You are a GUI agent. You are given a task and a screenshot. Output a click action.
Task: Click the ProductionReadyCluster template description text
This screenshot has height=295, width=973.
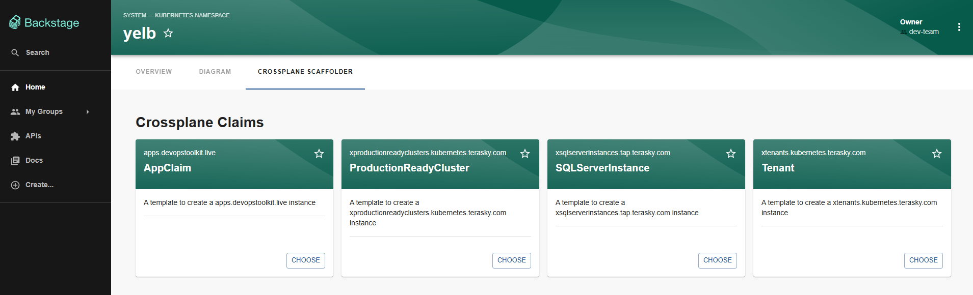click(428, 213)
